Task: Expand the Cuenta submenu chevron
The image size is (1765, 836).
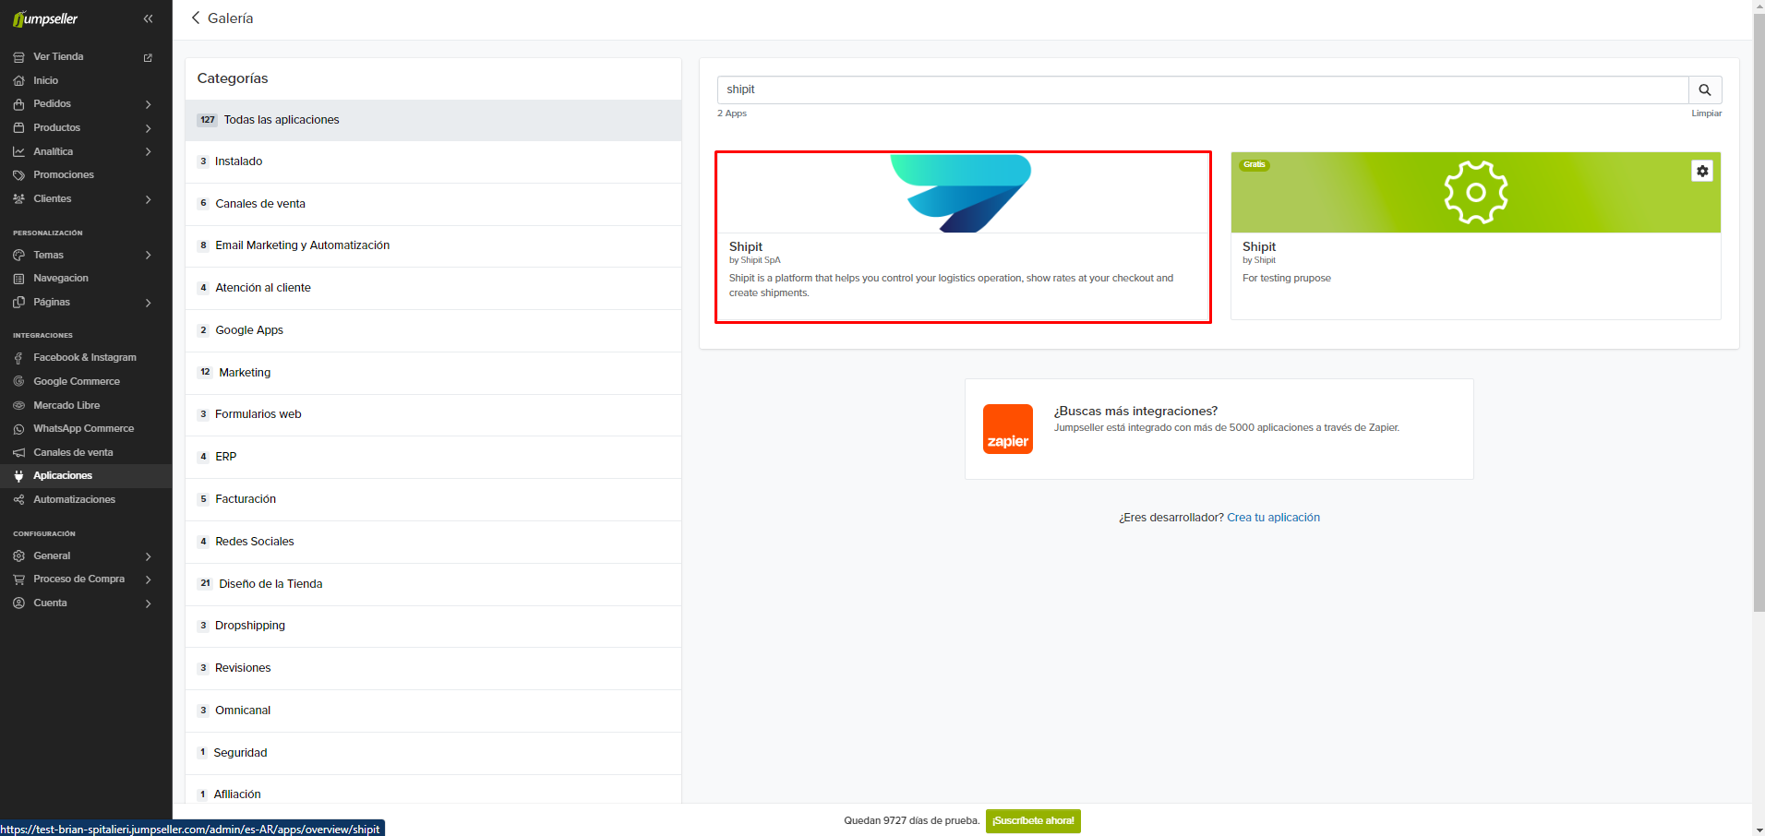Action: tap(149, 603)
